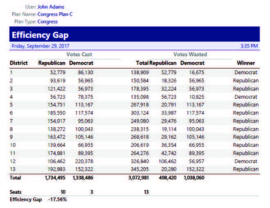Click the Efficiency Gap value -17.56%
This screenshot has height=208, width=270.
coord(57,199)
